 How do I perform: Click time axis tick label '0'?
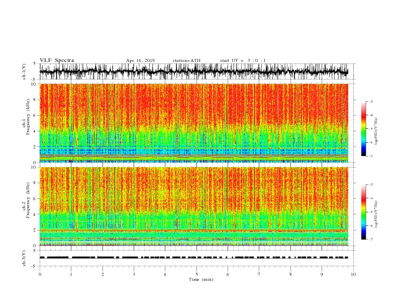[40, 274]
